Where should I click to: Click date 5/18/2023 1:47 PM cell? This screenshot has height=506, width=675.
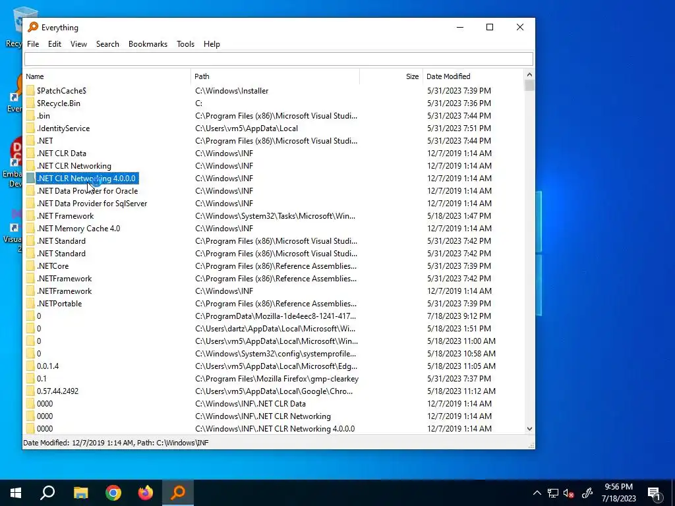(x=459, y=215)
